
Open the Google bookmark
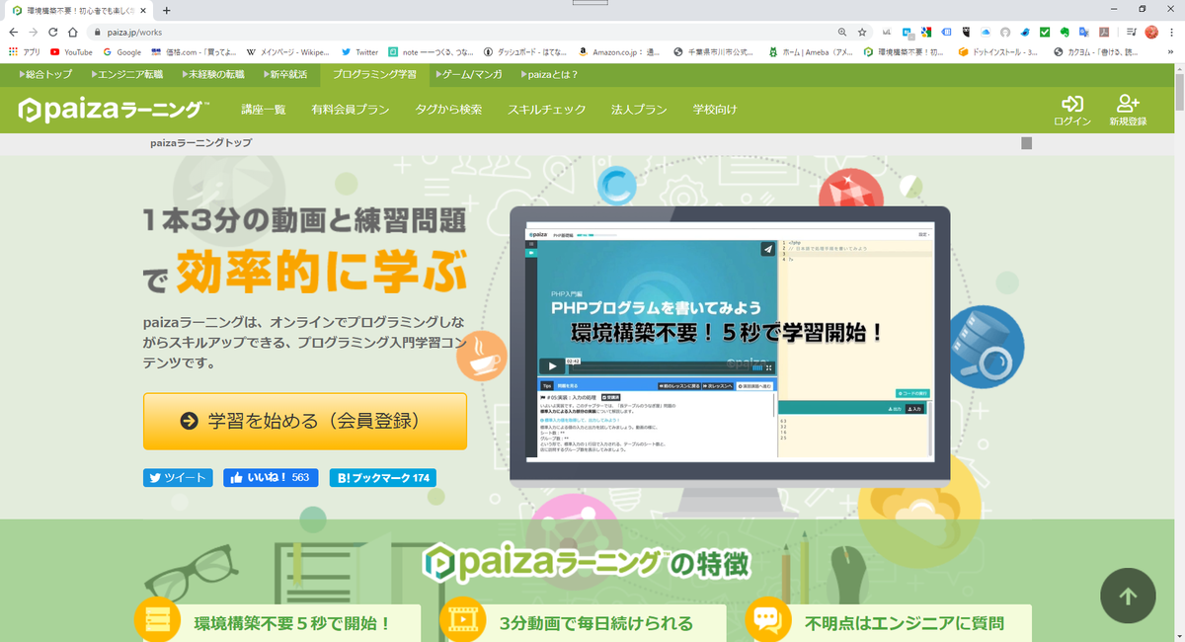[122, 51]
